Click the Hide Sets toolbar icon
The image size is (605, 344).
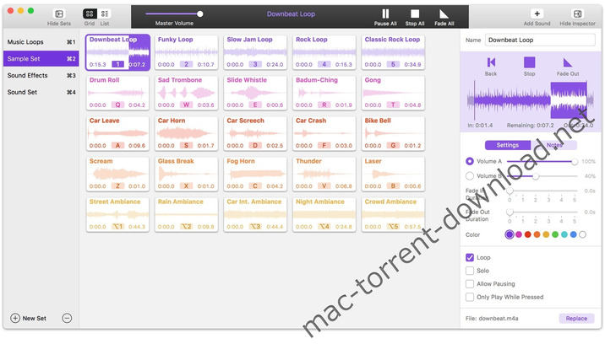pos(59,14)
